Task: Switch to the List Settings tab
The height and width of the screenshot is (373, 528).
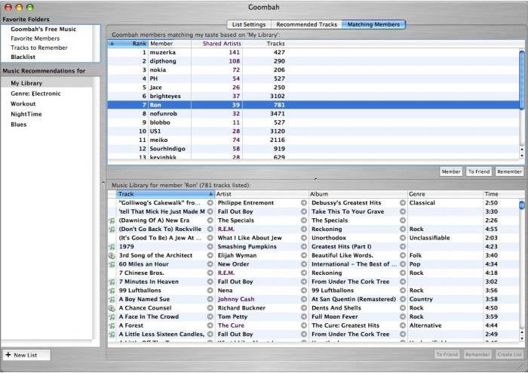Action: click(x=249, y=24)
